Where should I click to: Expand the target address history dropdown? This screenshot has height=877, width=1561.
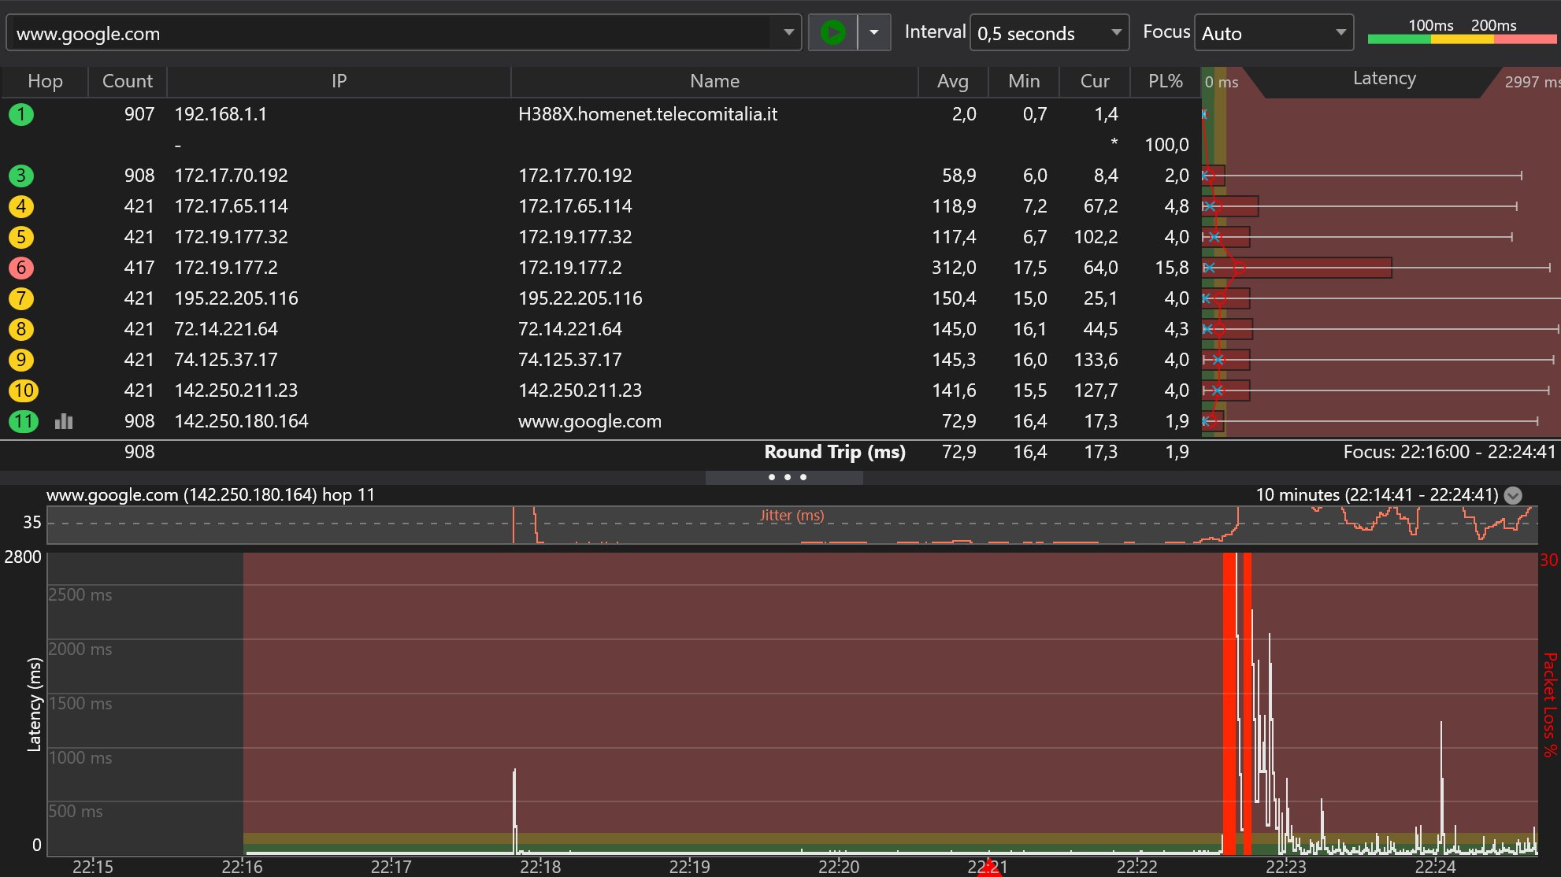coord(788,32)
